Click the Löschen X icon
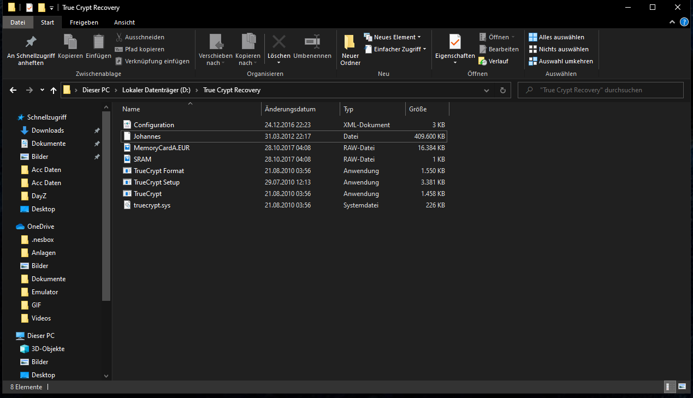This screenshot has width=693, height=398. click(279, 41)
